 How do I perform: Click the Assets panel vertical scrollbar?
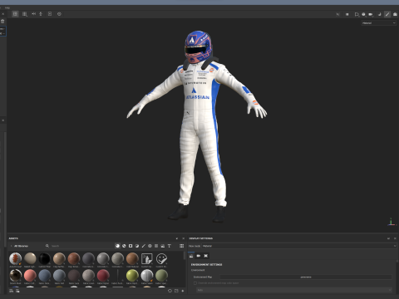click(x=185, y=256)
